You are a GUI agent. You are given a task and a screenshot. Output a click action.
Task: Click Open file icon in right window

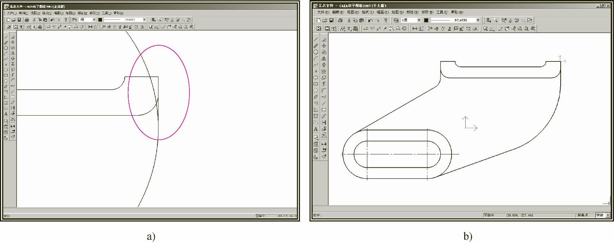(x=325, y=20)
